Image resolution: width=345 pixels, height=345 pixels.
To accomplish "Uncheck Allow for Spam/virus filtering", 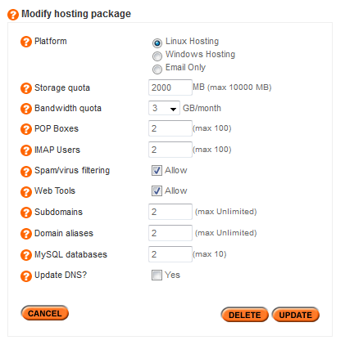I will [157, 171].
